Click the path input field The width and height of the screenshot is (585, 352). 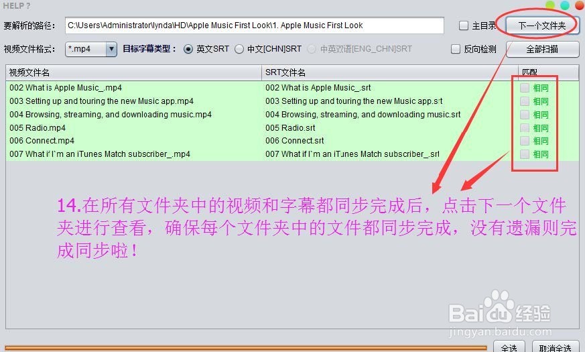[255, 25]
